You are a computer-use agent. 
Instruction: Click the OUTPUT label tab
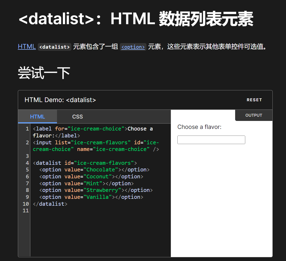[x=254, y=115]
